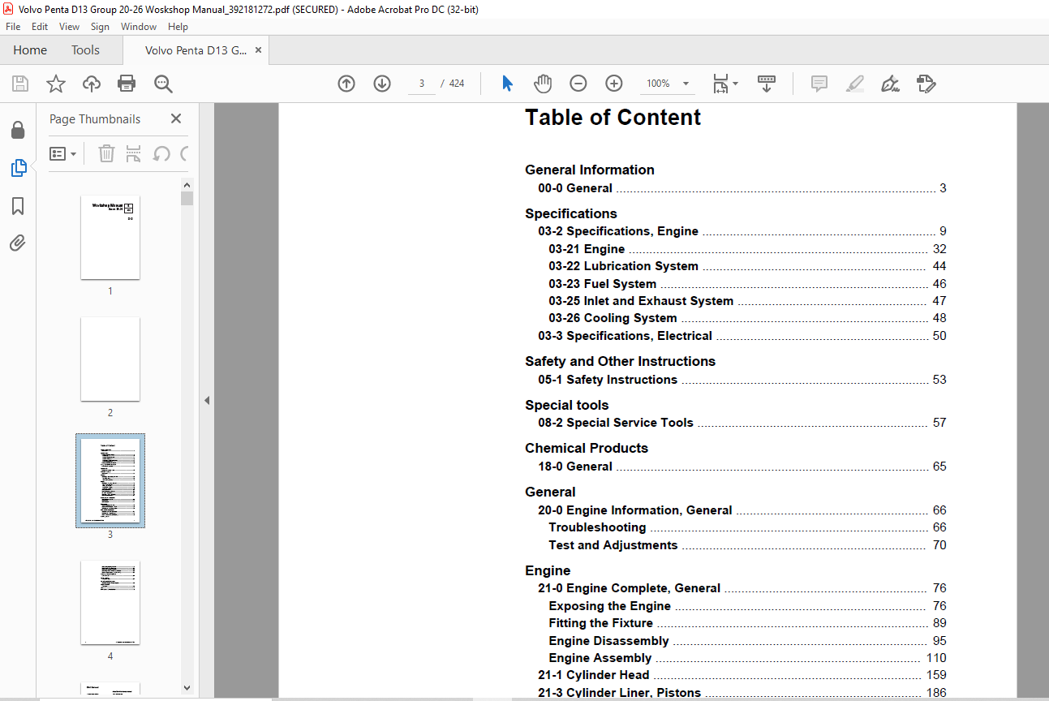Open the Sign menu
Screen dimensions: 1049x701
coord(101,27)
